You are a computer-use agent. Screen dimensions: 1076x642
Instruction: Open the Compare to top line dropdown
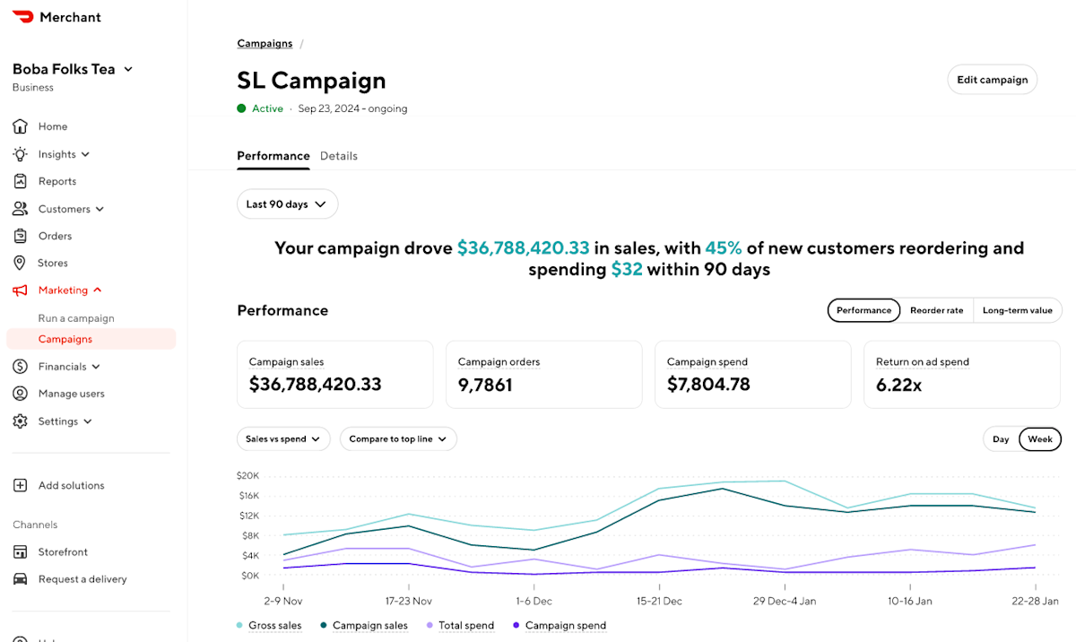[x=399, y=439]
